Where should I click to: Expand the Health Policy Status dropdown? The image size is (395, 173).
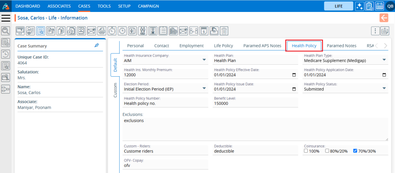point(384,89)
